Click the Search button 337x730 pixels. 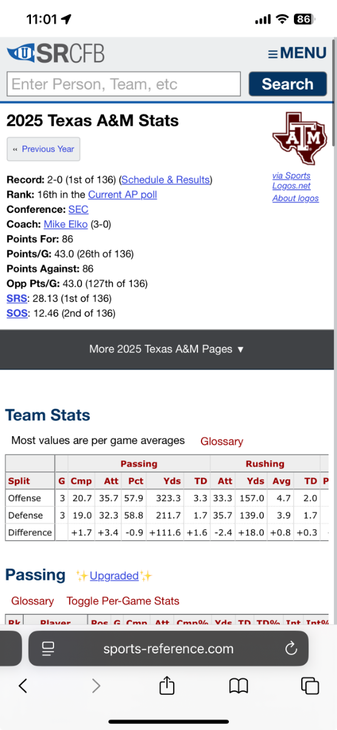pyautogui.click(x=287, y=84)
